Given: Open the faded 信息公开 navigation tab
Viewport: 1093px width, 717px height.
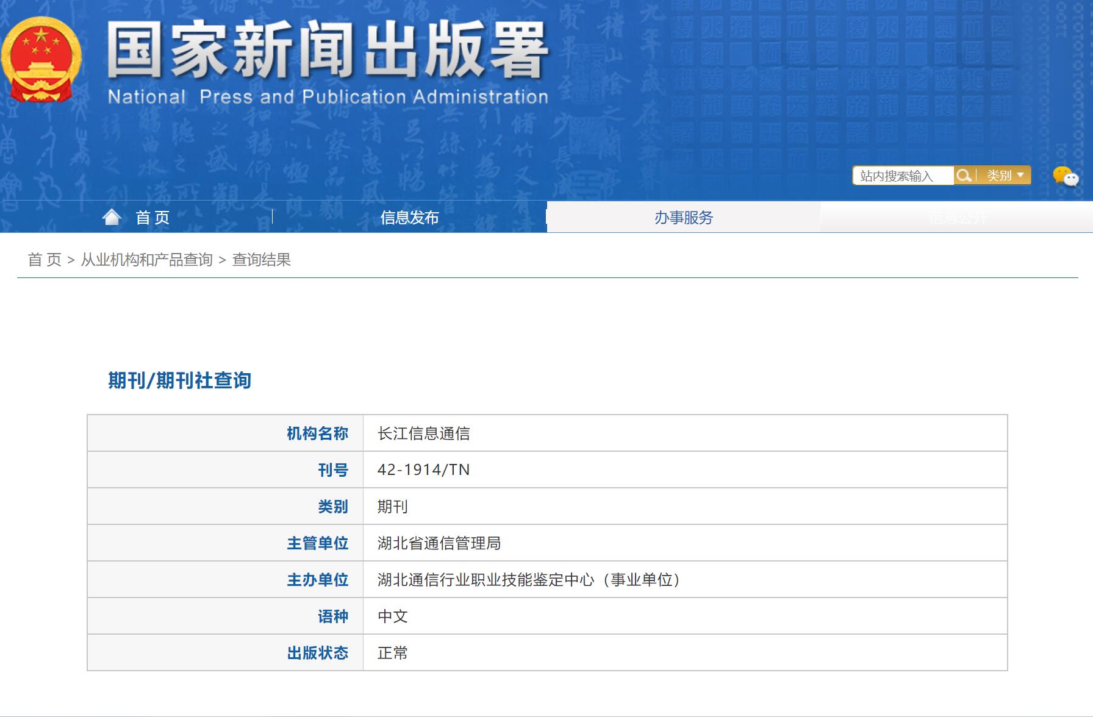Looking at the screenshot, I should coord(956,218).
